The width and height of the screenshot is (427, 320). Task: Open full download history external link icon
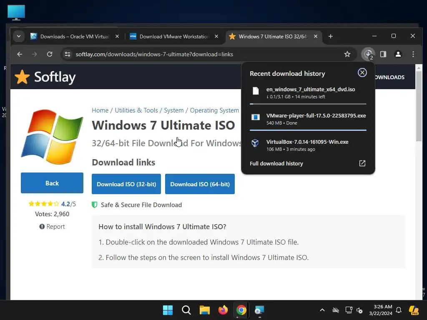click(x=362, y=163)
